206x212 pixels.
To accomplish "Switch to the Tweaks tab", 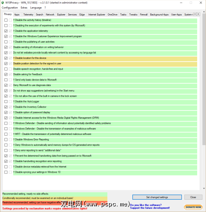I will click(x=133, y=14).
